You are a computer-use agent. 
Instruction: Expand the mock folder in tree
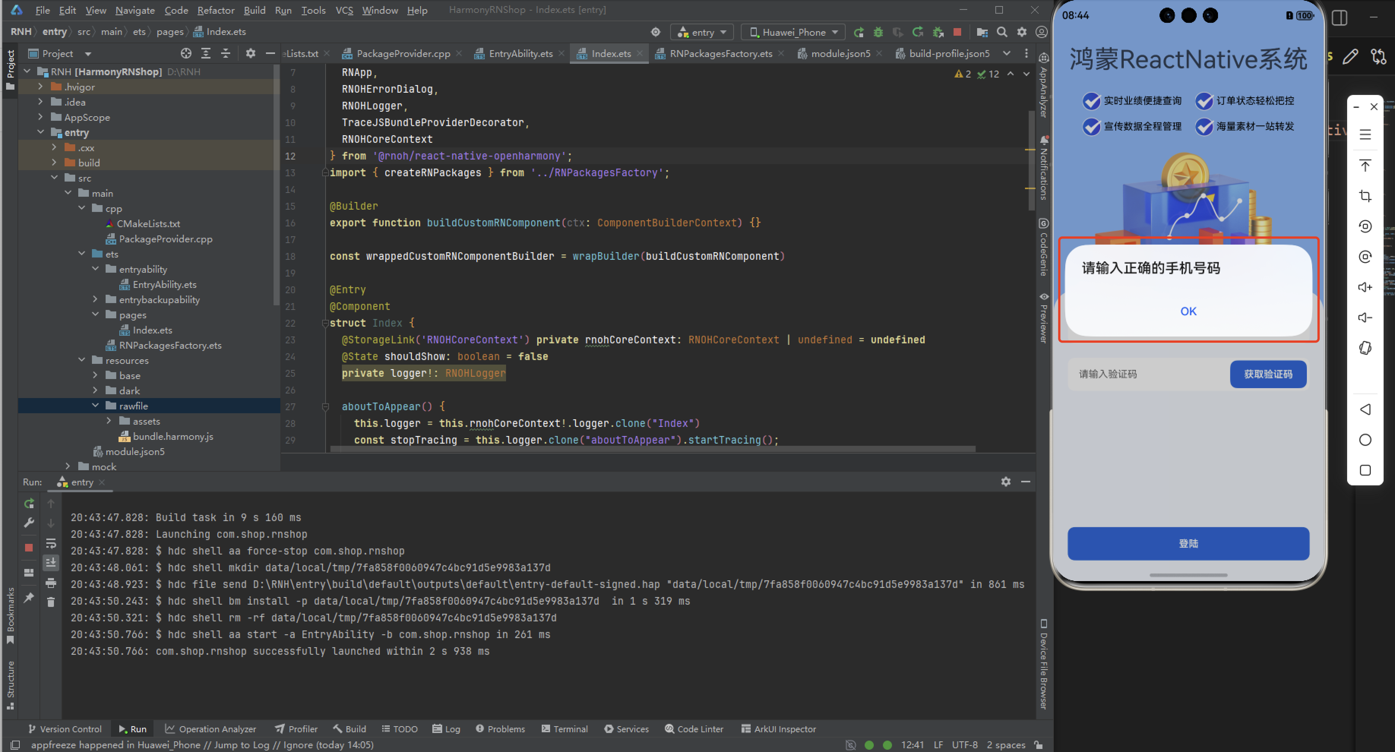tap(68, 466)
